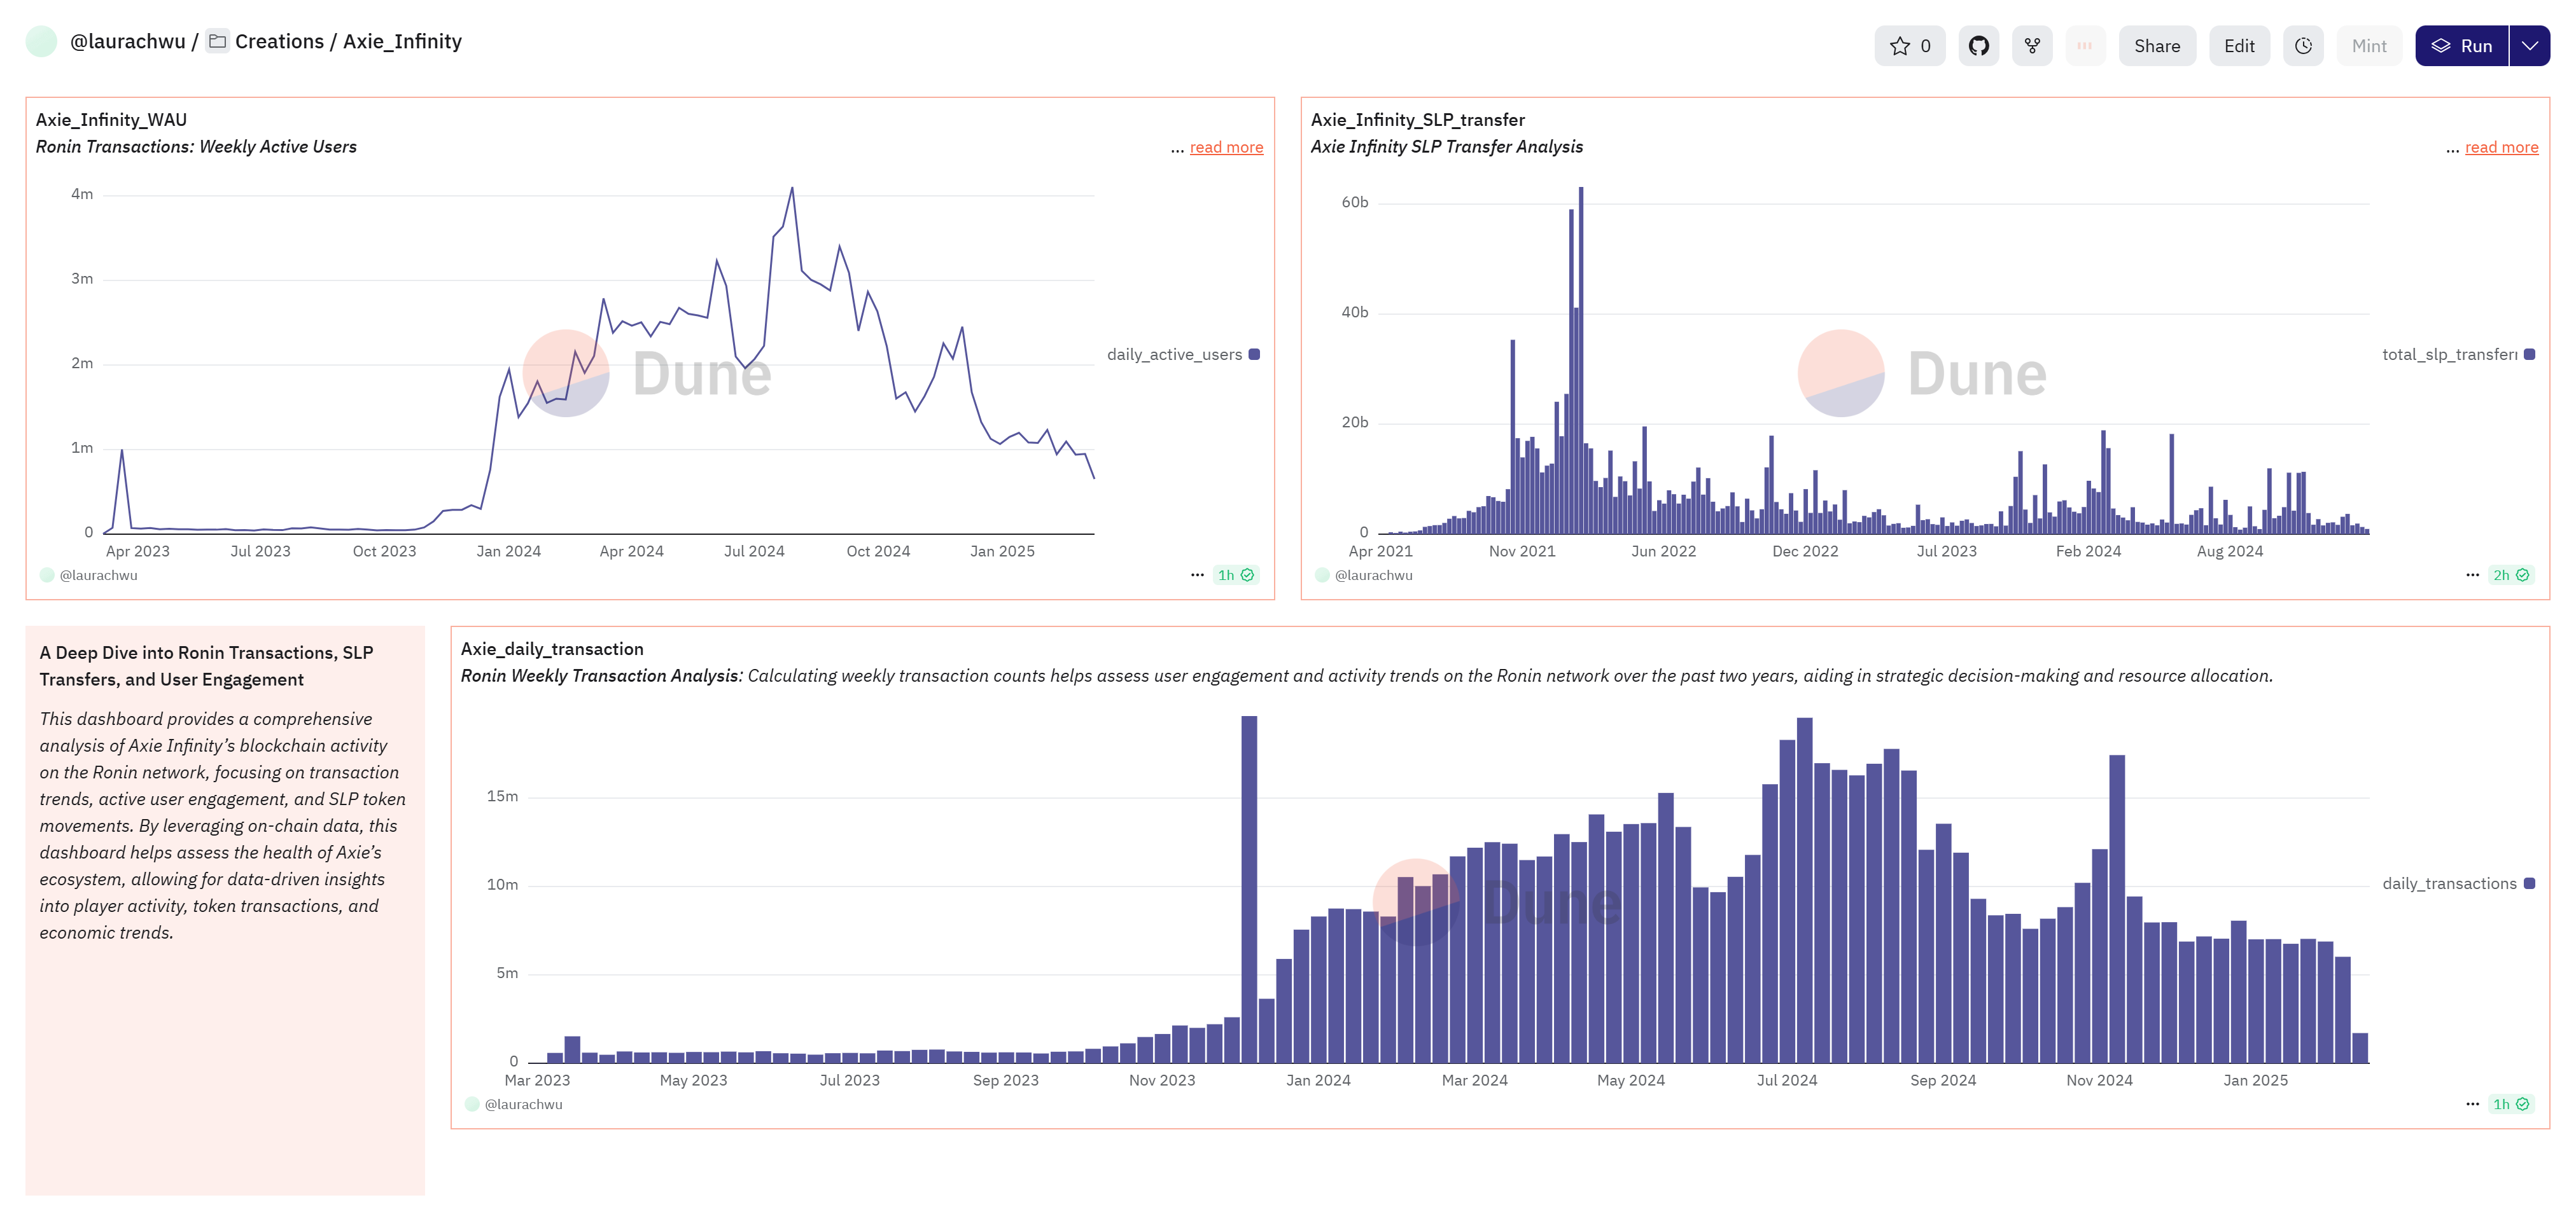This screenshot has height=1221, width=2576.
Task: Open the WAU chart three-dot menu
Action: point(1197,576)
